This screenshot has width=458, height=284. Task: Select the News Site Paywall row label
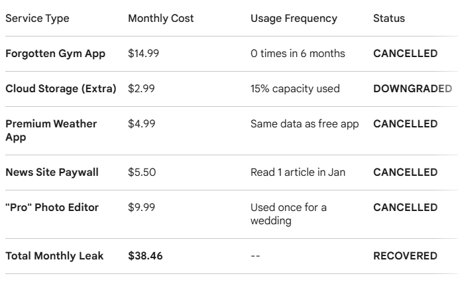coord(52,173)
